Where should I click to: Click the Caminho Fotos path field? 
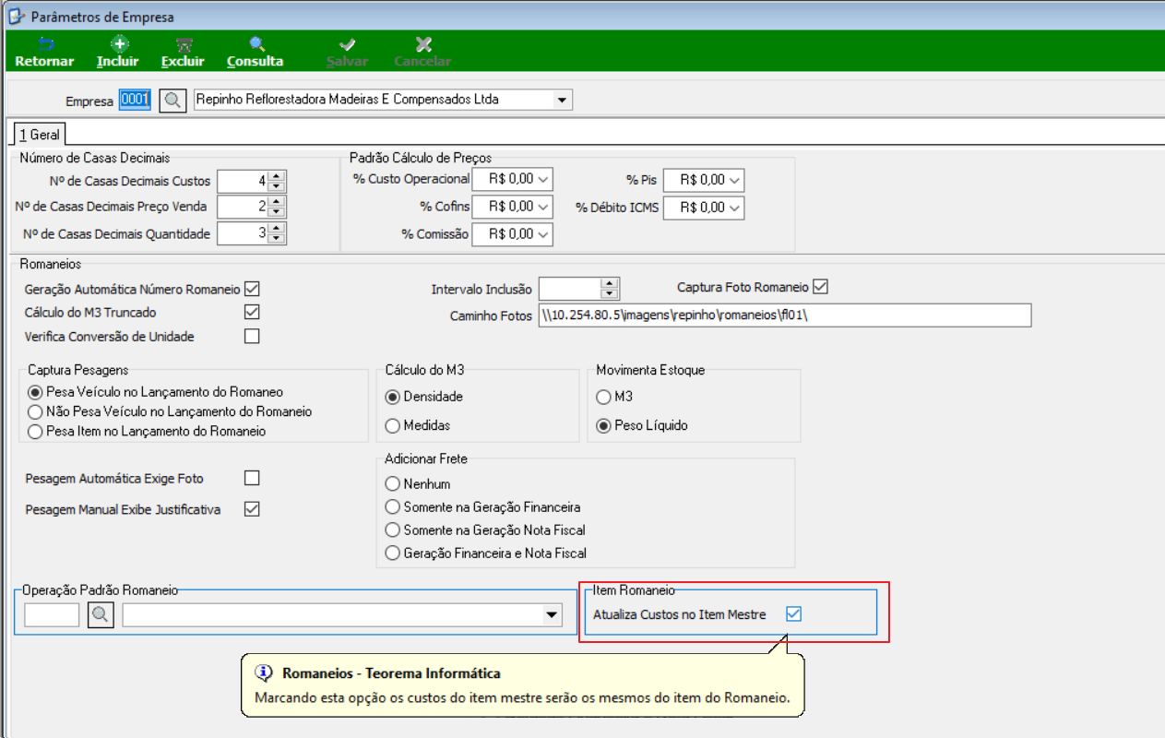(785, 315)
